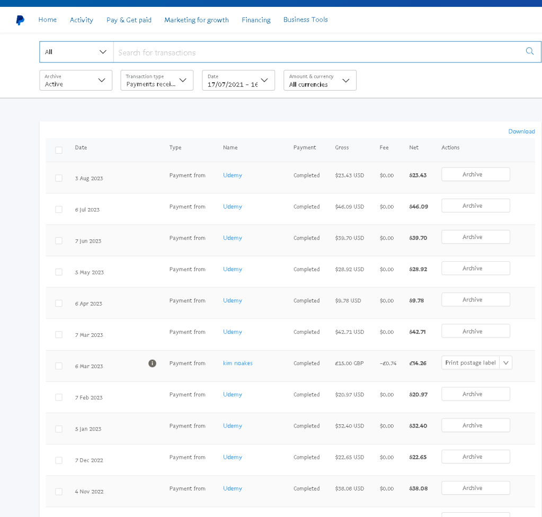Screen dimensions: 542x517
Task: Tick checkbox for 3 Aug 2023 row
Action: 59,178
